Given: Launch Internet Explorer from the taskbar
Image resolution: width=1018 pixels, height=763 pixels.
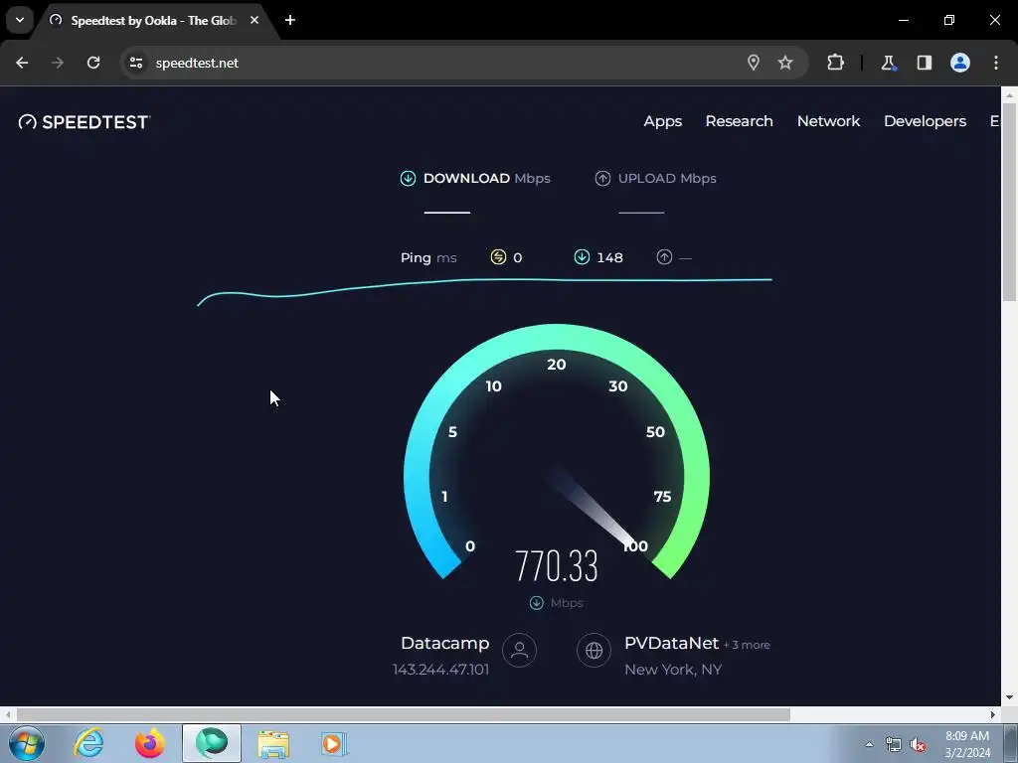Looking at the screenshot, I should pos(88,743).
